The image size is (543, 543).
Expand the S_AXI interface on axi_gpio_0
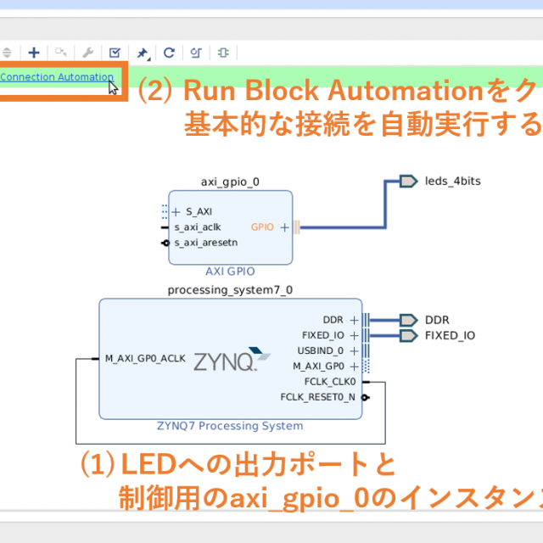pyautogui.click(x=176, y=212)
